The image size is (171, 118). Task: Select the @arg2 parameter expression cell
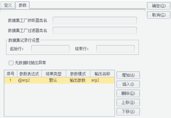[x=29, y=80]
